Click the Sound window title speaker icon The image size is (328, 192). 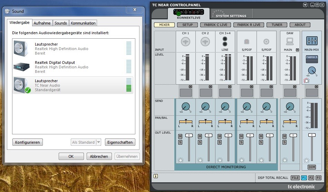[x=8, y=11]
